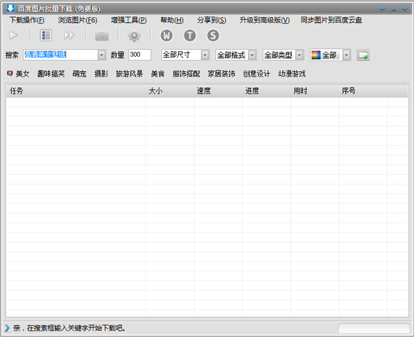
Task: Click the round T share icon
Action: (190, 35)
